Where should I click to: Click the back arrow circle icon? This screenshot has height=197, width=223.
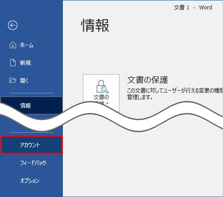coord(12,25)
